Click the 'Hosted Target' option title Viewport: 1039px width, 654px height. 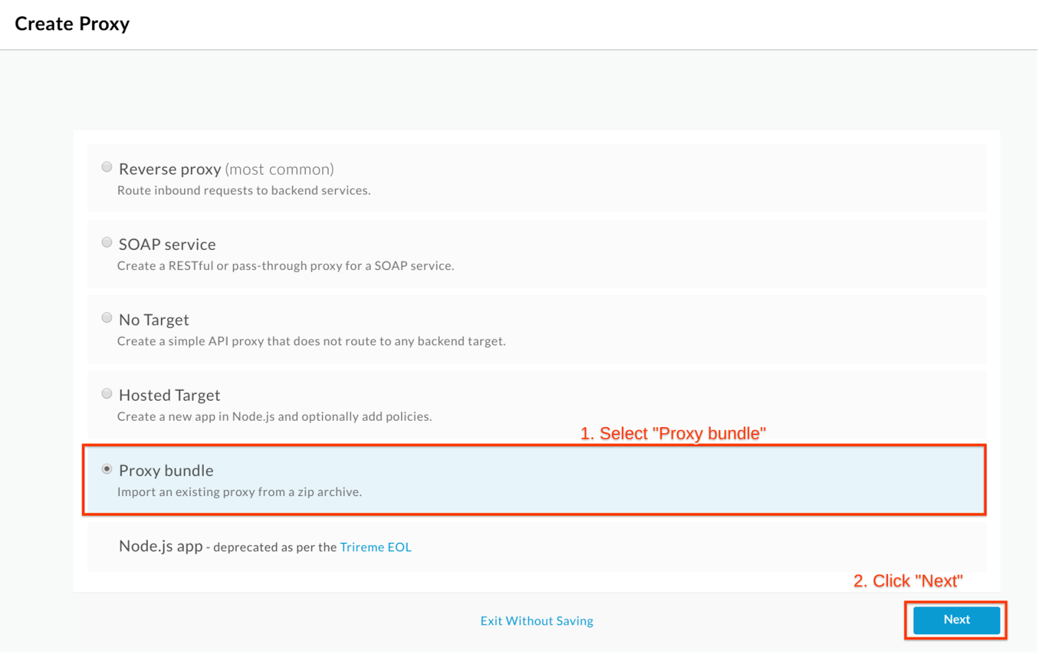coord(169,395)
